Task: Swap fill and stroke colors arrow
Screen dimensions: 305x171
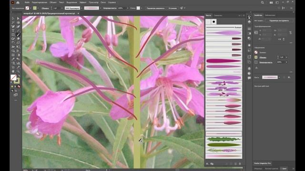Action: (x=19, y=76)
